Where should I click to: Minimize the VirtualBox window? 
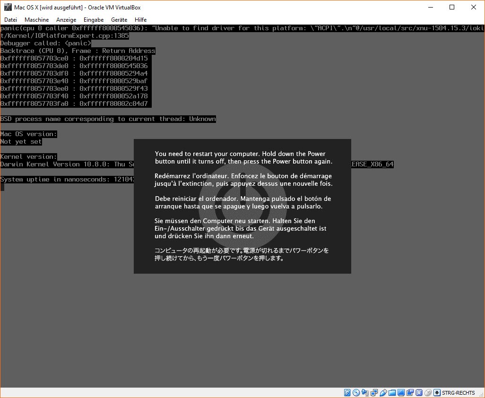tap(431, 7)
